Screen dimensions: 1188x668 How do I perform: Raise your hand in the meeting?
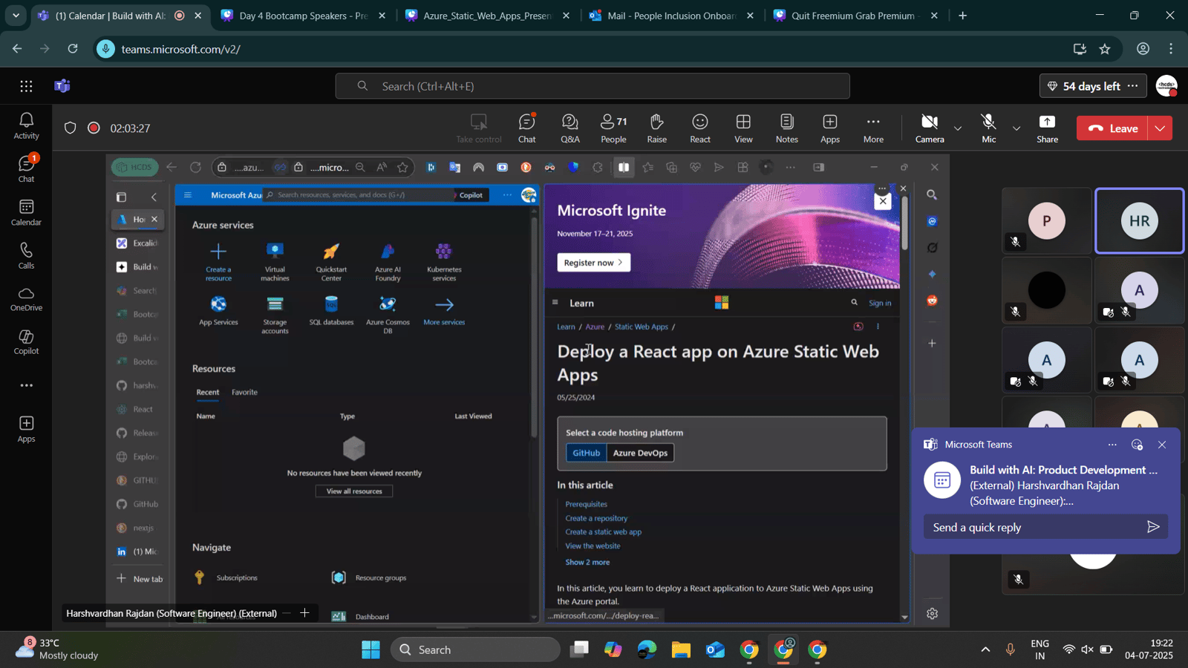(x=657, y=128)
